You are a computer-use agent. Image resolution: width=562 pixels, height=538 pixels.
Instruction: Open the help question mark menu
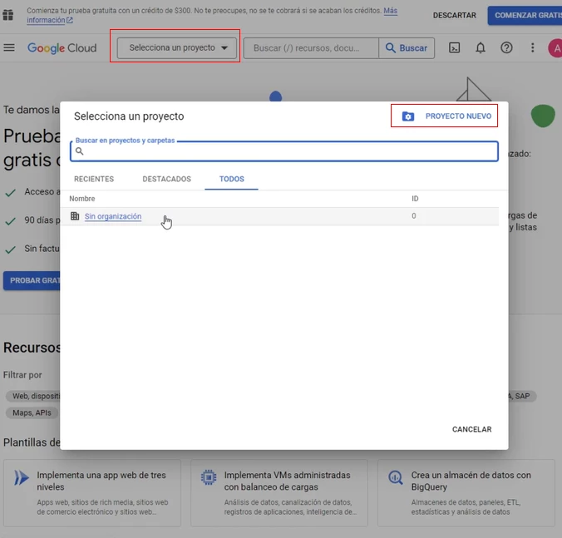tap(506, 47)
